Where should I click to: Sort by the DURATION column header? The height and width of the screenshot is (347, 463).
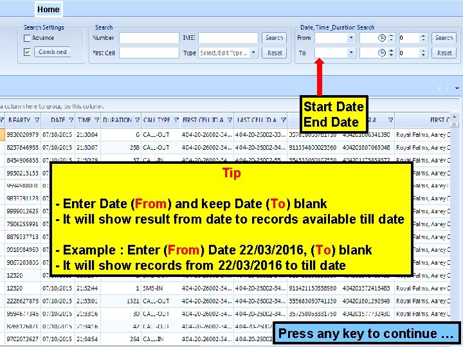pyautogui.click(x=117, y=120)
